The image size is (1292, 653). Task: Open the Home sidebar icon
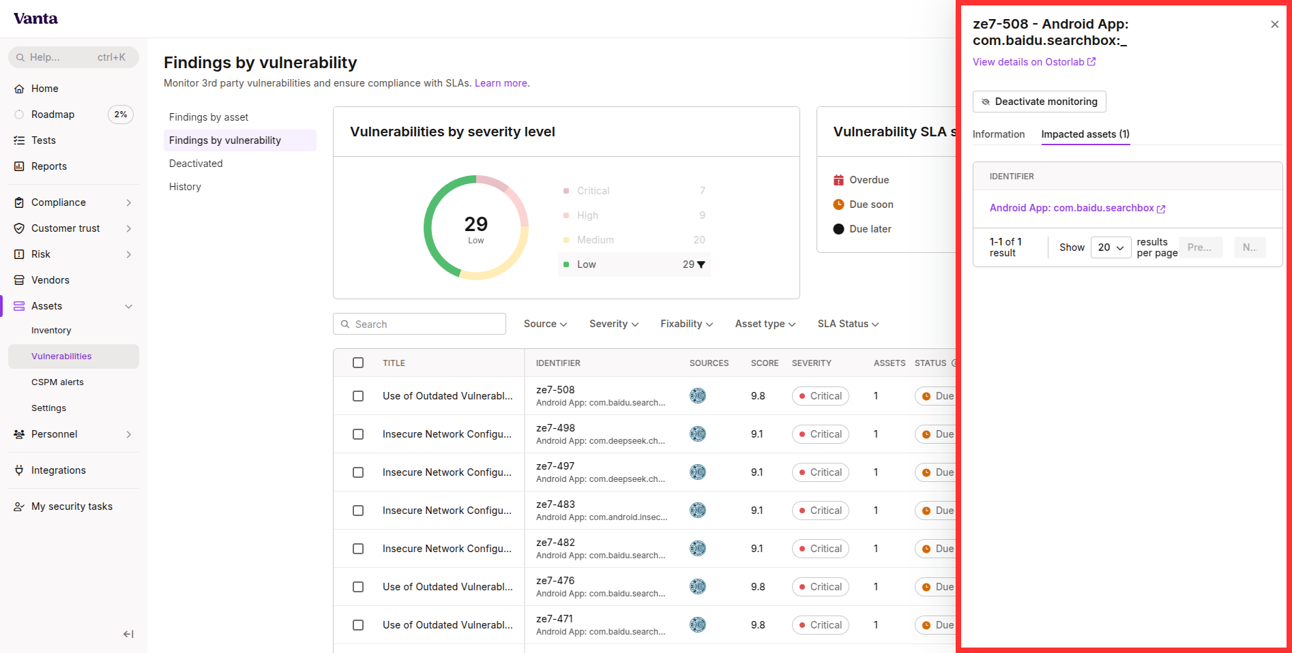tap(19, 89)
